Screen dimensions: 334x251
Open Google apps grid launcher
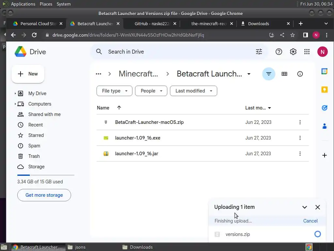pos(307,52)
